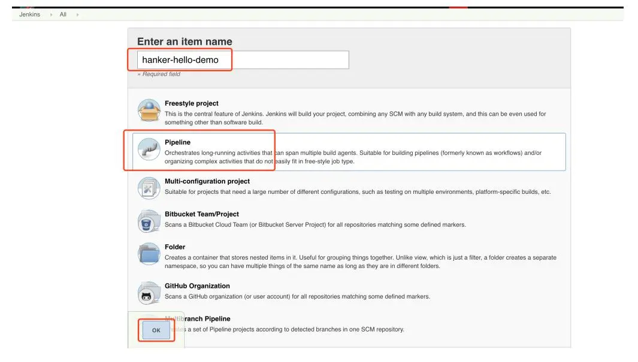Click the Freestyle project box icon
638x362 pixels.
[x=149, y=110]
